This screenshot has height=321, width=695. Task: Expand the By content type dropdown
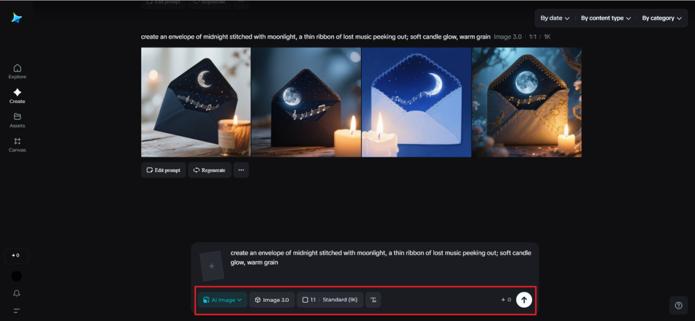[x=605, y=18]
